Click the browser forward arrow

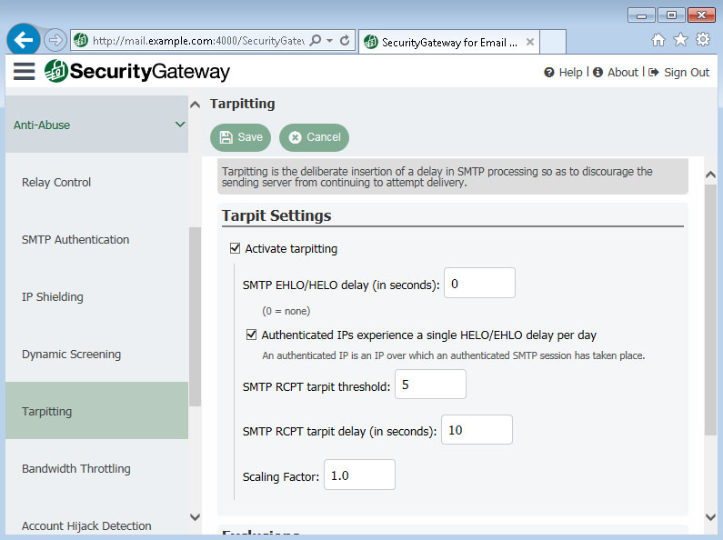click(55, 40)
